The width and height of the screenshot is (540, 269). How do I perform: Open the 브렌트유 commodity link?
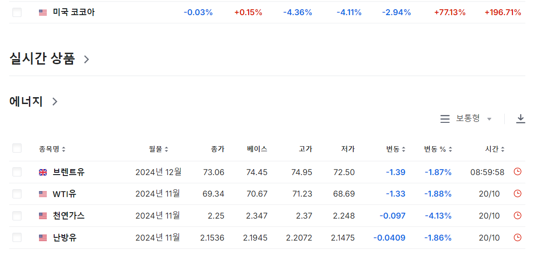69,172
